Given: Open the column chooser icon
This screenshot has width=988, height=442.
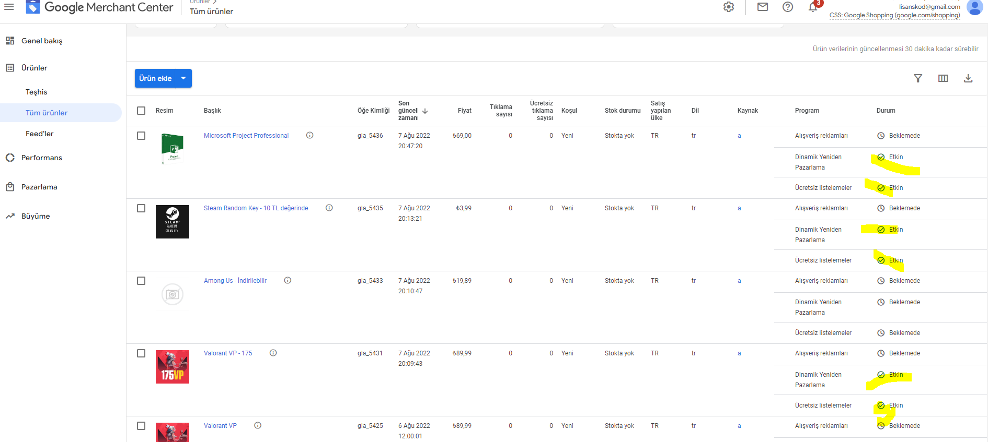Looking at the screenshot, I should click(943, 78).
